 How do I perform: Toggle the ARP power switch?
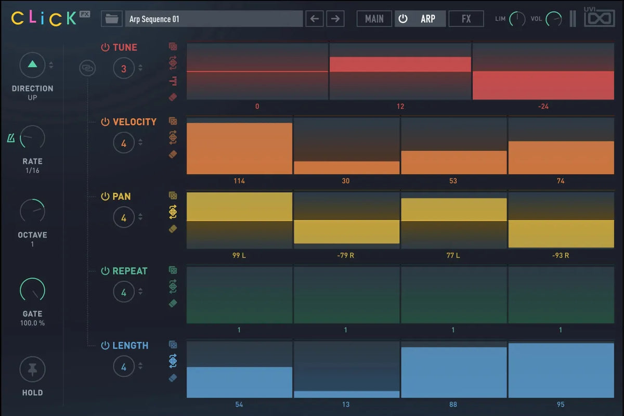(403, 19)
